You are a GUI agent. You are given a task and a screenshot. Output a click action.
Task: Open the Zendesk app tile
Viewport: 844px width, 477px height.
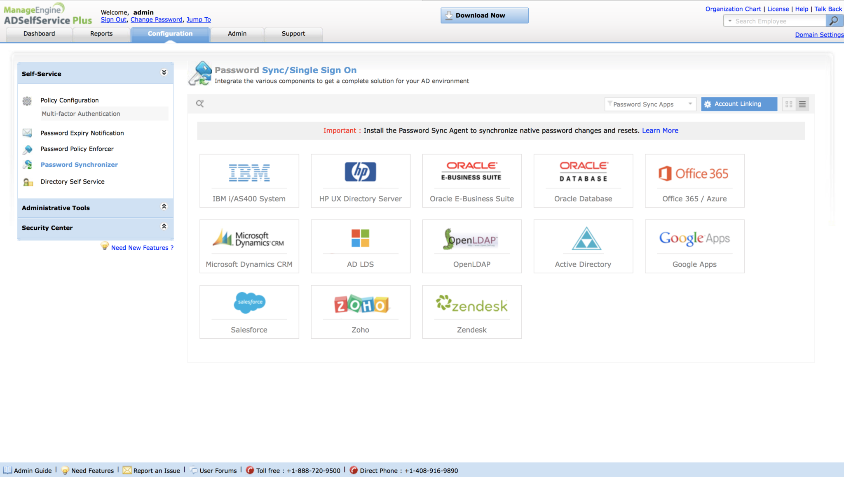[471, 312]
